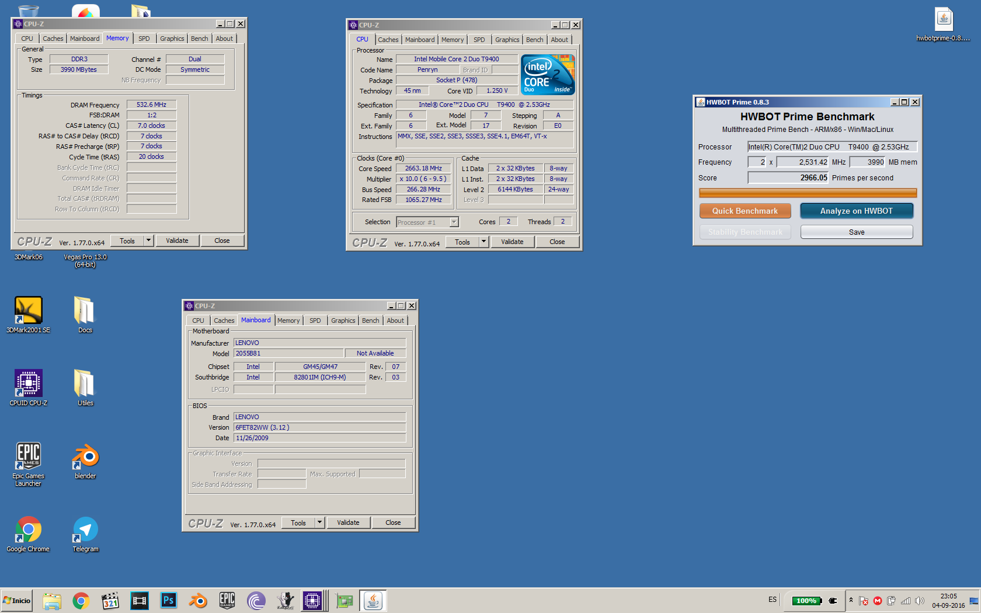The image size is (981, 613).
Task: Click the Intel Core 2 Duo logo
Action: (548, 75)
